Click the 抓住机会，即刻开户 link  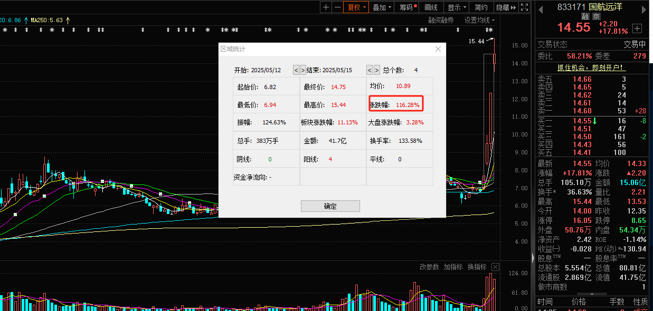tap(591, 67)
